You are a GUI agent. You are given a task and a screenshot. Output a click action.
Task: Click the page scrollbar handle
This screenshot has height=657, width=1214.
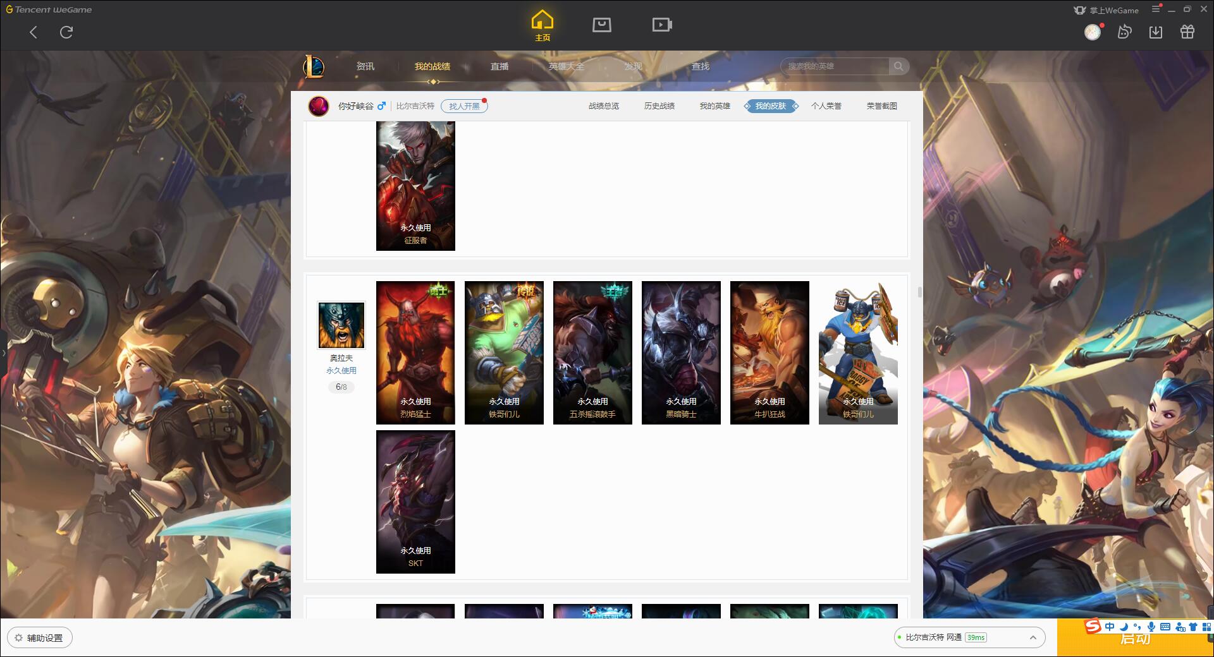[x=919, y=292]
